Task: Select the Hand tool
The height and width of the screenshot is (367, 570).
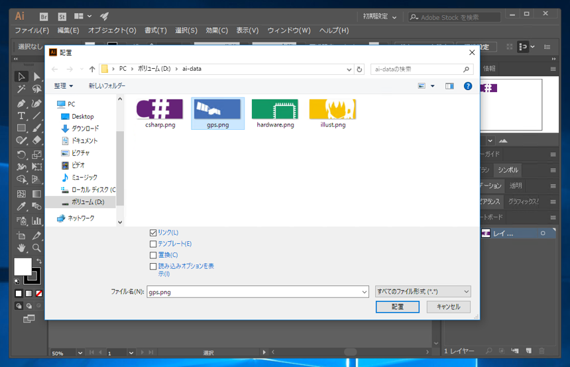Action: pyautogui.click(x=21, y=248)
